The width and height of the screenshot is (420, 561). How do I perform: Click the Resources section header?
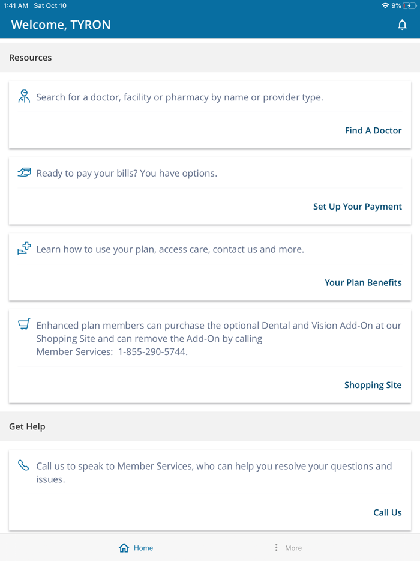click(x=30, y=57)
